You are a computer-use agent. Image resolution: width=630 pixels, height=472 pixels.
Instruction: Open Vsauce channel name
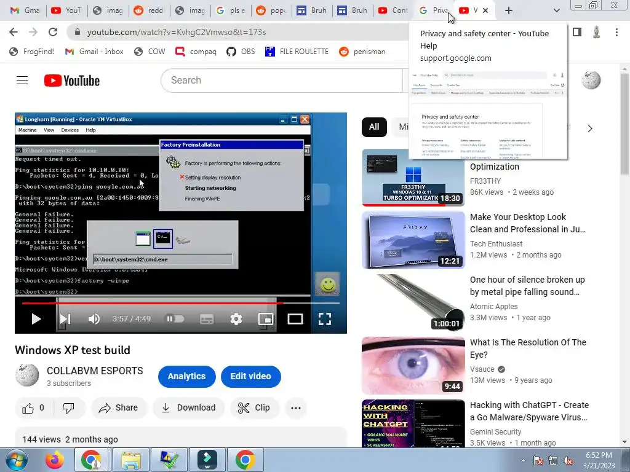482,369
